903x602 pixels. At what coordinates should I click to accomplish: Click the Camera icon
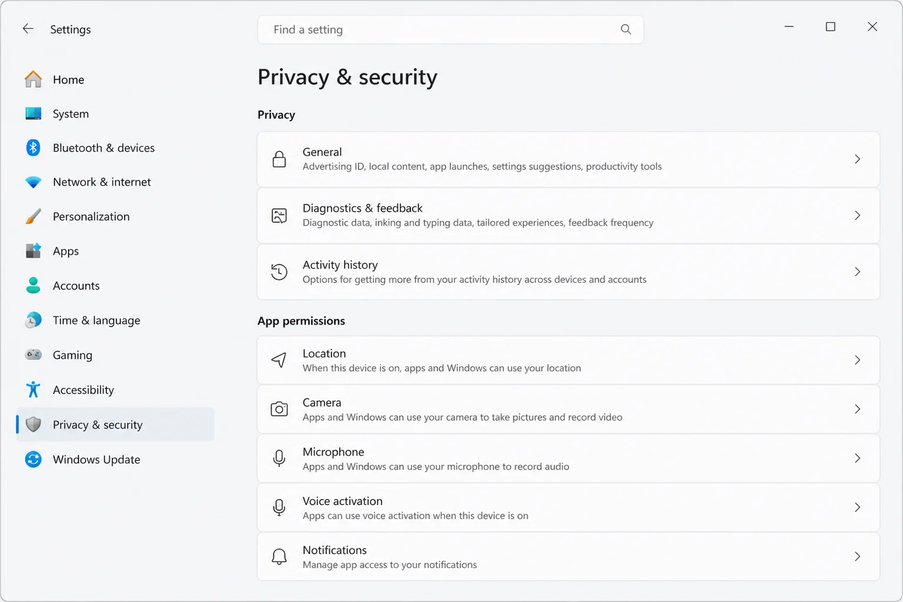point(279,409)
